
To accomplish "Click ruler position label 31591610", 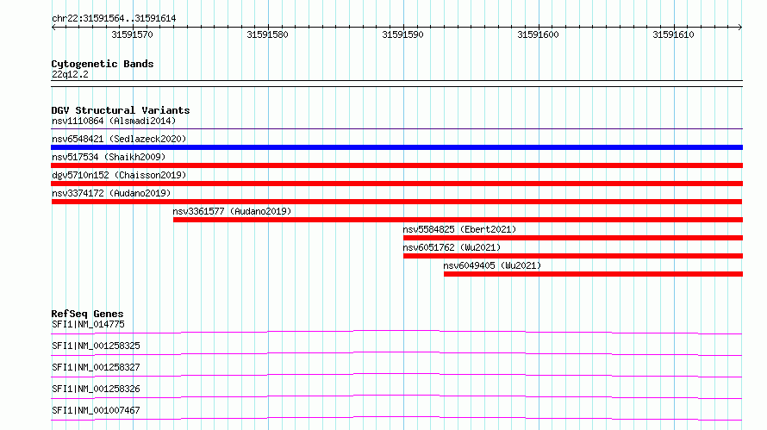I will (673, 34).
